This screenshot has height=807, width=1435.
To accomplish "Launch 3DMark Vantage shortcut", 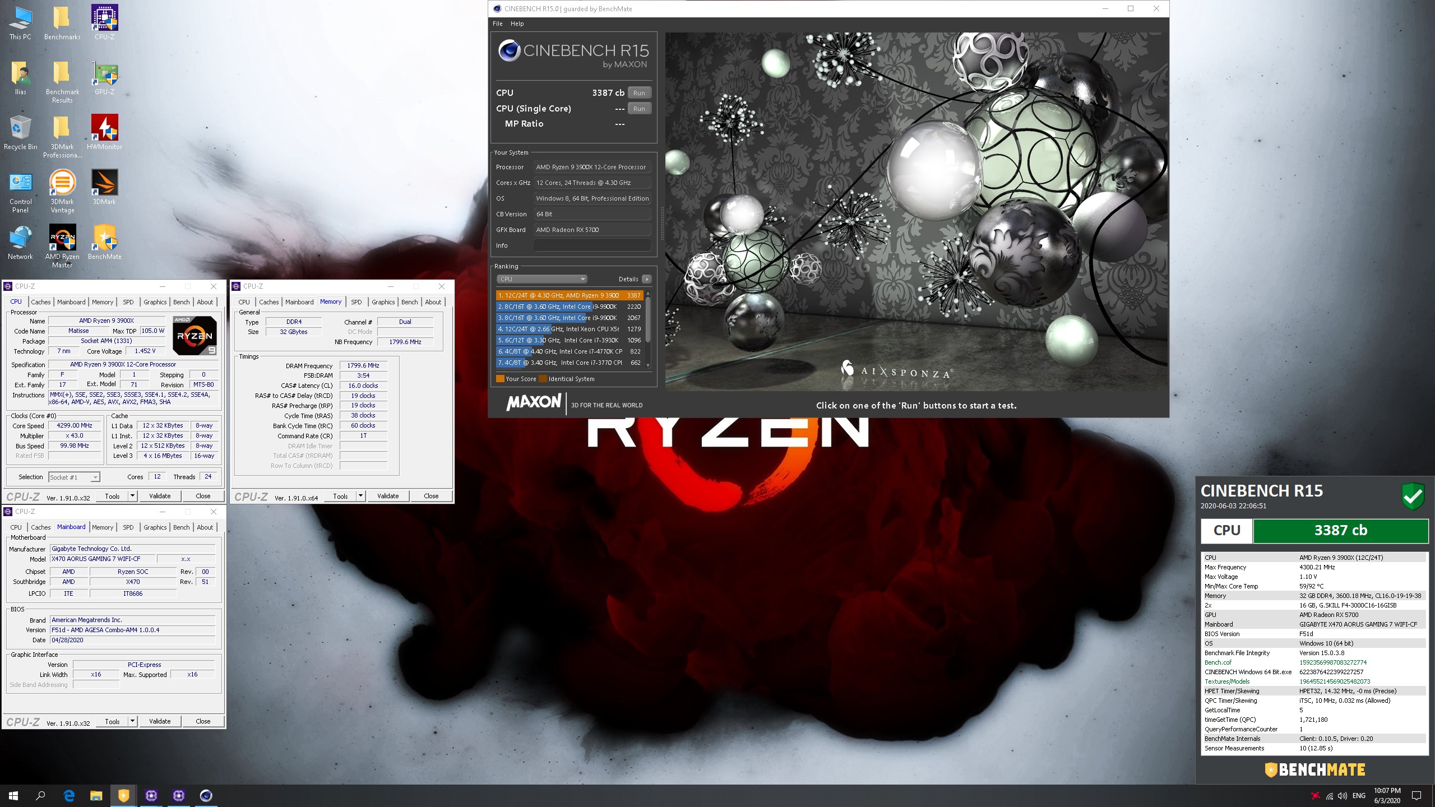I will 62,191.
